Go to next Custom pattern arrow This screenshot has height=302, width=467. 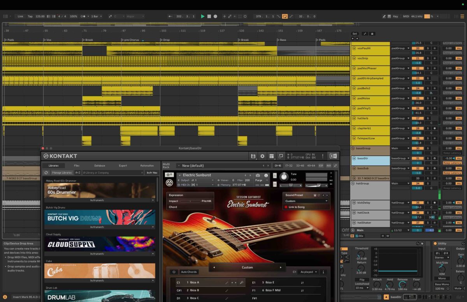281,267
